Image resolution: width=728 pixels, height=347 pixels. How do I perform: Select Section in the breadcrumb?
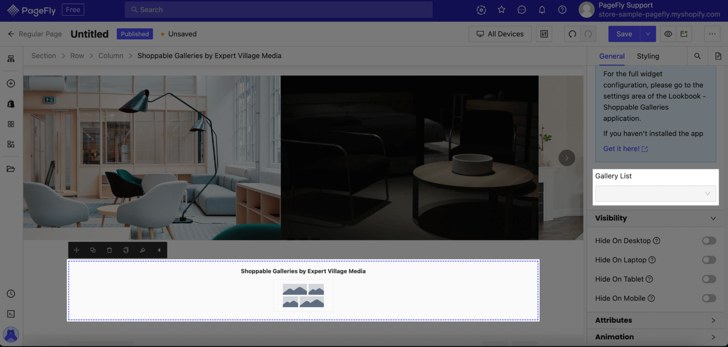[x=44, y=56]
